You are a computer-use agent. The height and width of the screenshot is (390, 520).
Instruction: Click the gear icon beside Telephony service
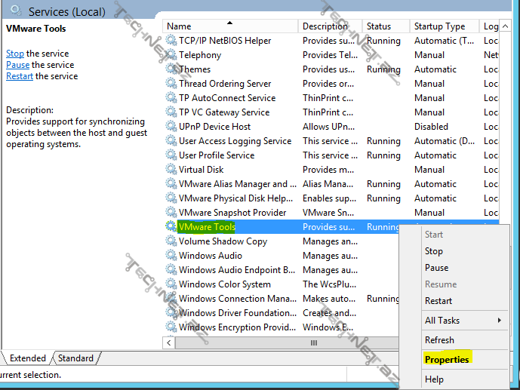(171, 55)
